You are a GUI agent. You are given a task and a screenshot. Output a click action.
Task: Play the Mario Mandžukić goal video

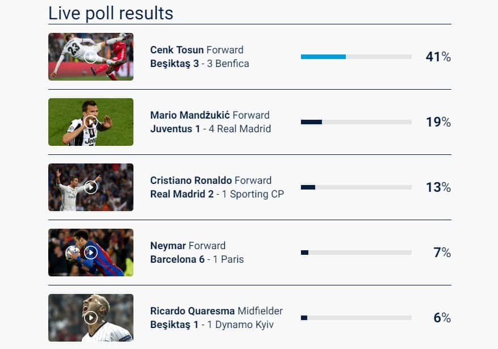tap(91, 122)
